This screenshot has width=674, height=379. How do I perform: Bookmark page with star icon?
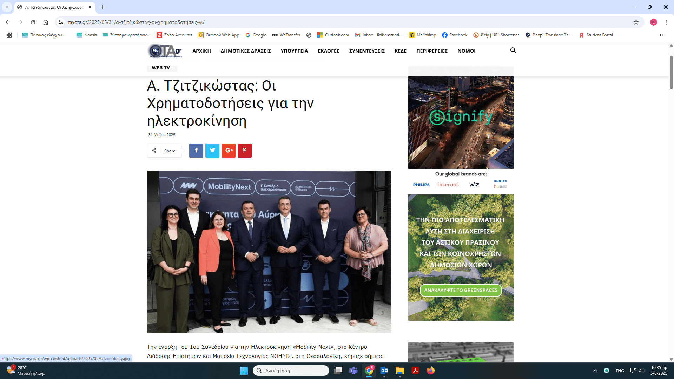(636, 22)
